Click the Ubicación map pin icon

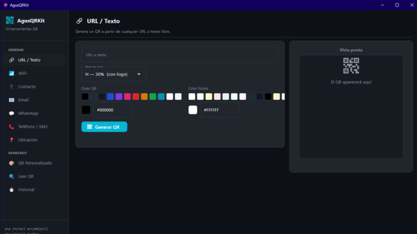point(11,140)
